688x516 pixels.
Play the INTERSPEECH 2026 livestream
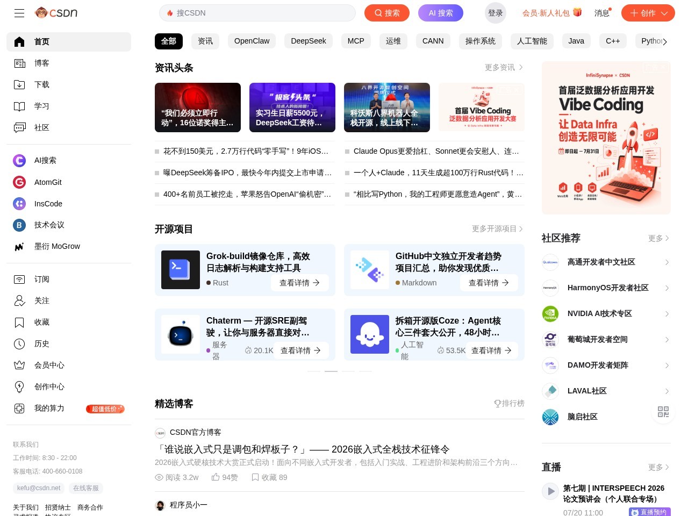click(x=550, y=491)
